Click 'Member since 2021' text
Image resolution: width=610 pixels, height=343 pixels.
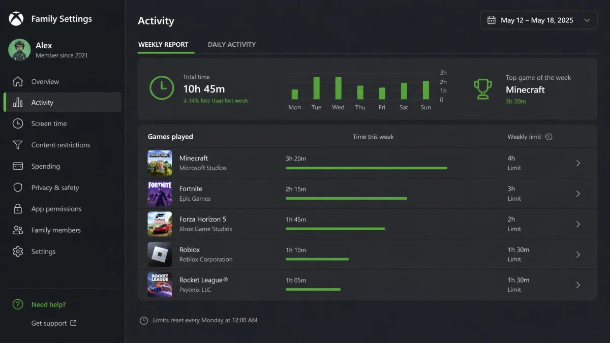coord(62,55)
